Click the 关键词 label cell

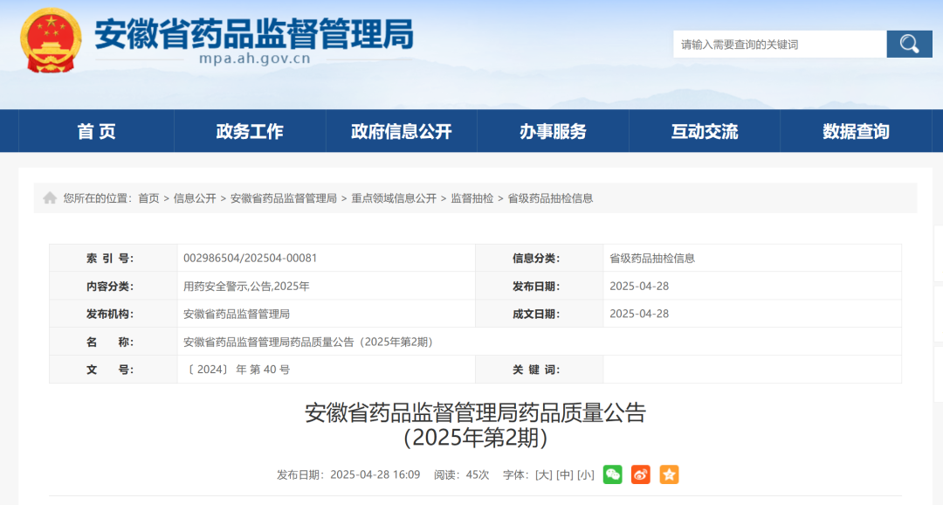(539, 370)
